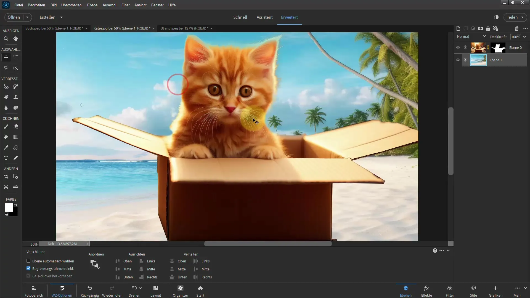Image resolution: width=530 pixels, height=298 pixels.
Task: Select the Paint Bucket tool
Action: (6, 137)
